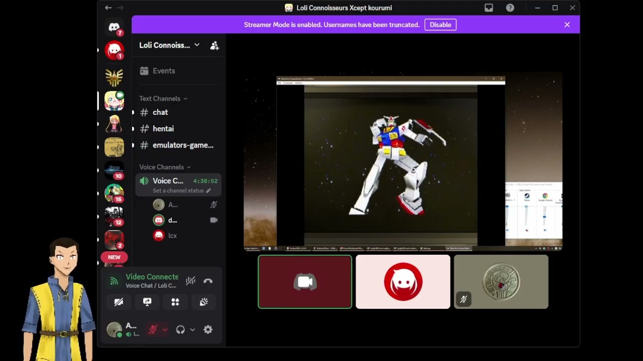Open the emulators-game... text channel
This screenshot has height=361, width=643.
point(178,145)
